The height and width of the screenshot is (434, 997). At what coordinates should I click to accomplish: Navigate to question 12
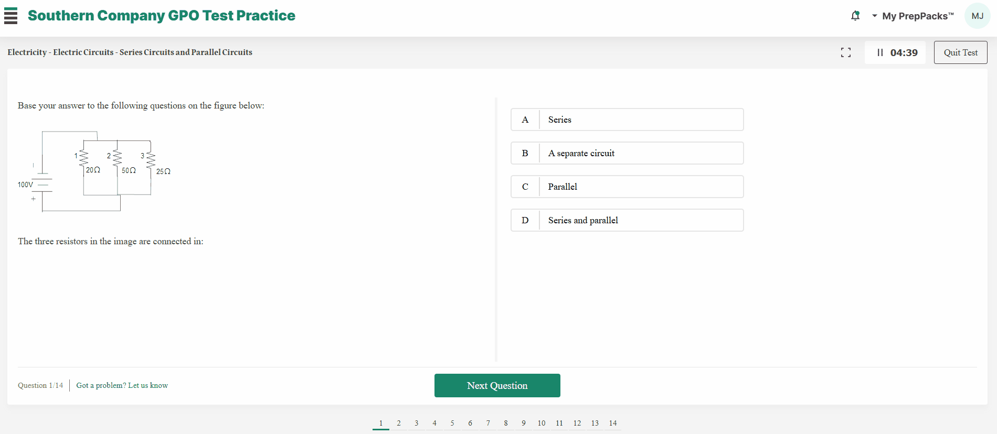577,423
